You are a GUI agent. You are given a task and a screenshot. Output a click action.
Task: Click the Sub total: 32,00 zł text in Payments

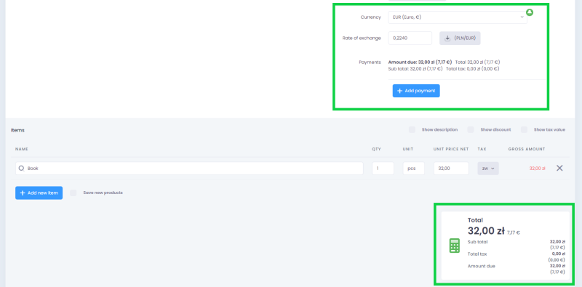[x=415, y=68]
